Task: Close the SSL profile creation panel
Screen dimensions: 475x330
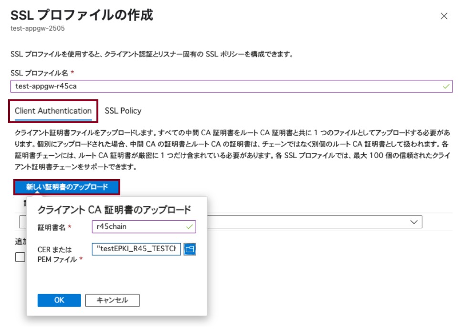Action: pyautogui.click(x=443, y=16)
